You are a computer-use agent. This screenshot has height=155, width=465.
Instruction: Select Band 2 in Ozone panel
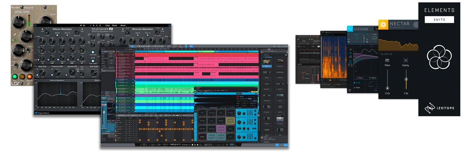click(x=372, y=78)
